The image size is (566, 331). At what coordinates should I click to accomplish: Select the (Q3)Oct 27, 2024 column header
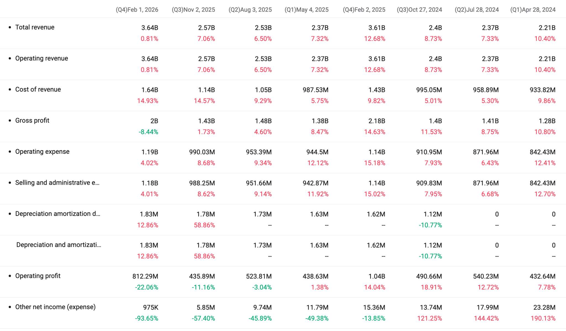(x=419, y=10)
